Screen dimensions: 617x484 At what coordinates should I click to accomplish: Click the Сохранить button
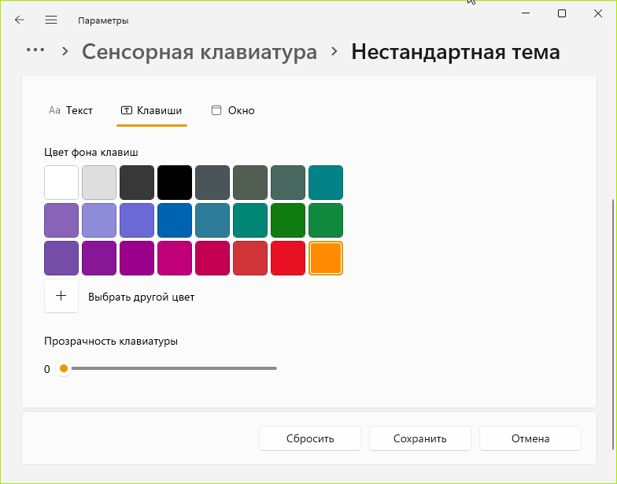coord(420,438)
